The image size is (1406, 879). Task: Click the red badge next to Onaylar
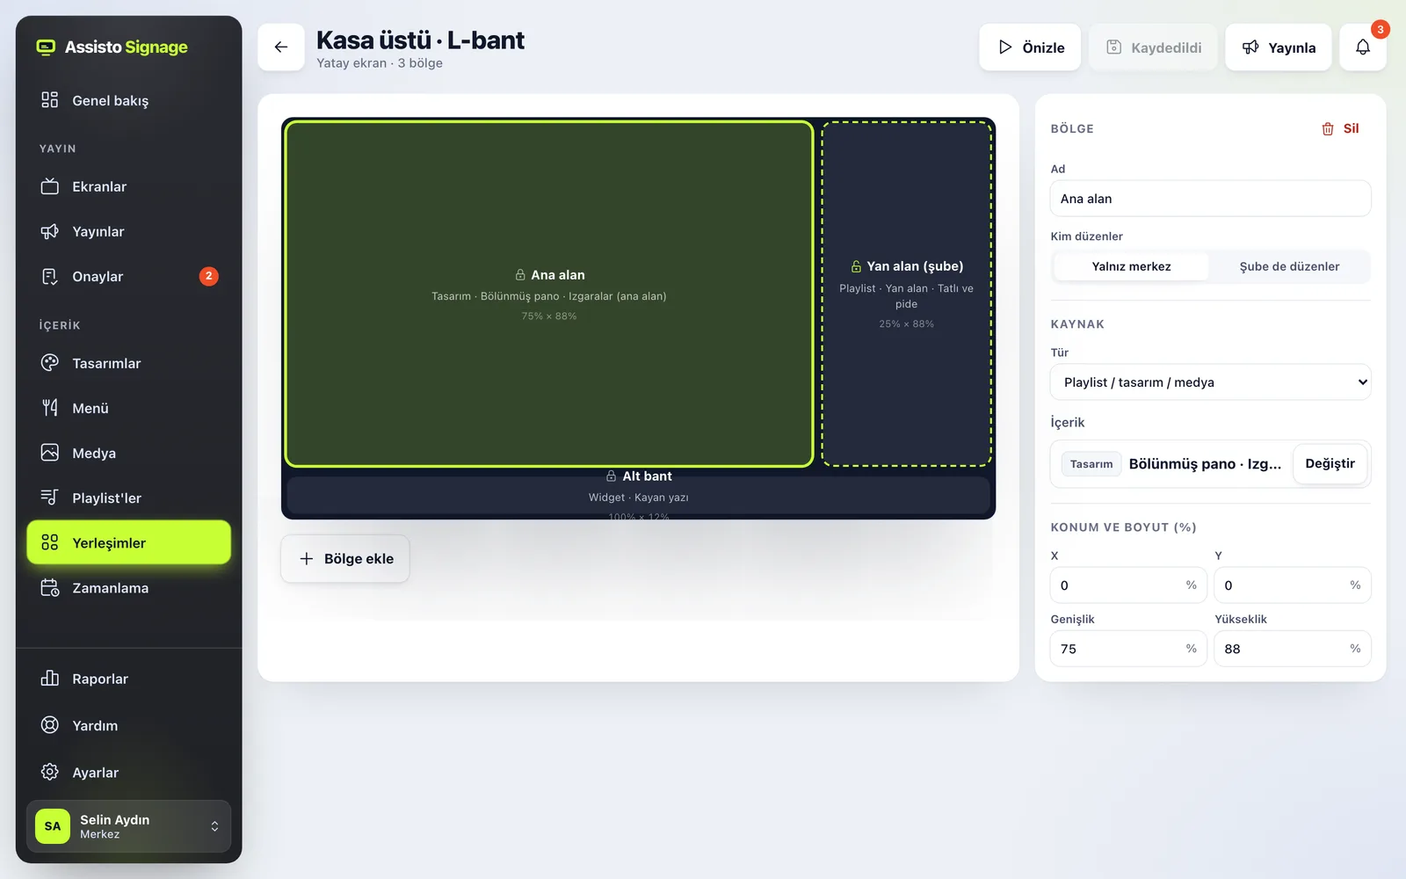coord(208,276)
